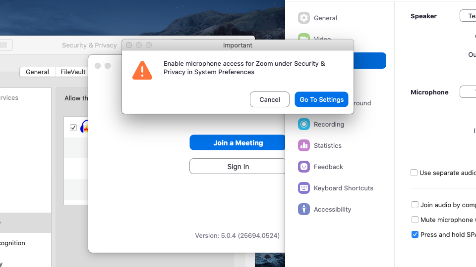This screenshot has width=476, height=267.
Task: Click the Speaker label in audio settings
Action: (423, 16)
